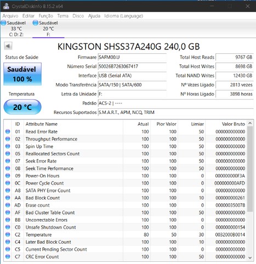This screenshot has height=264, width=256.
Task: Click the previous disk arrow button
Action: pyautogui.click(x=8, y=46)
